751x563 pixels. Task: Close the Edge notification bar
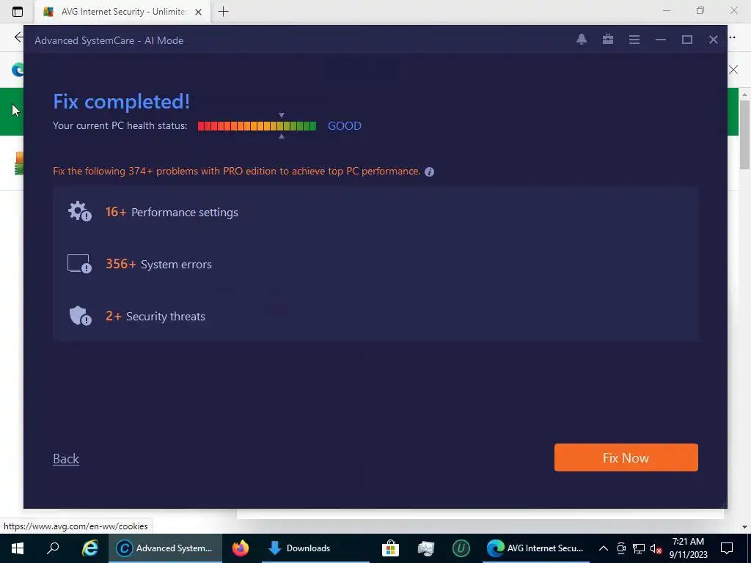pos(733,70)
